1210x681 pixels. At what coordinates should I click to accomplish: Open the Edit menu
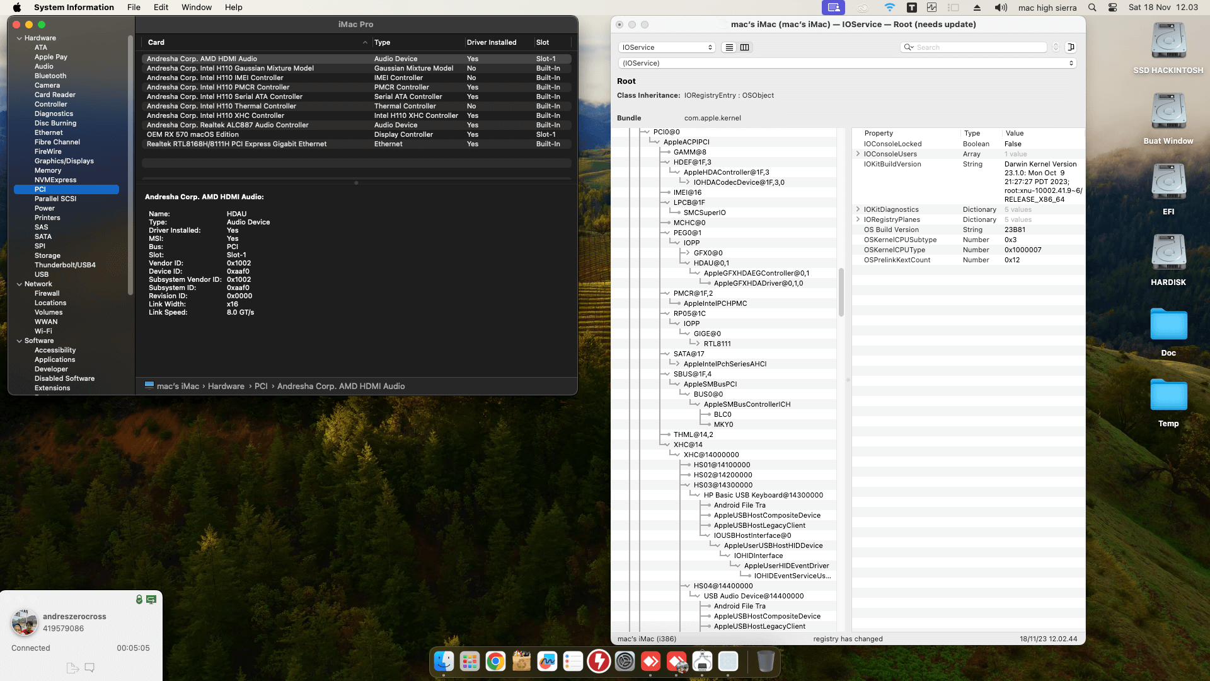[x=161, y=8]
